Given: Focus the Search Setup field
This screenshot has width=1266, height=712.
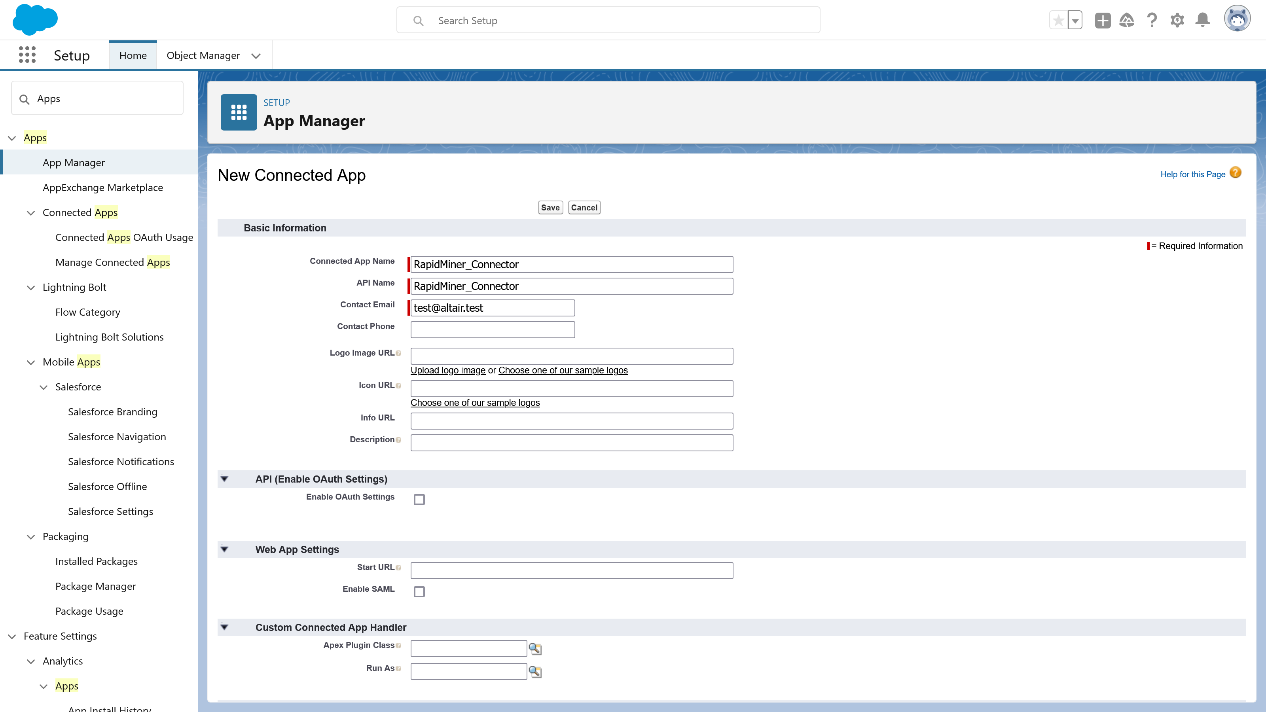Looking at the screenshot, I should [x=608, y=20].
